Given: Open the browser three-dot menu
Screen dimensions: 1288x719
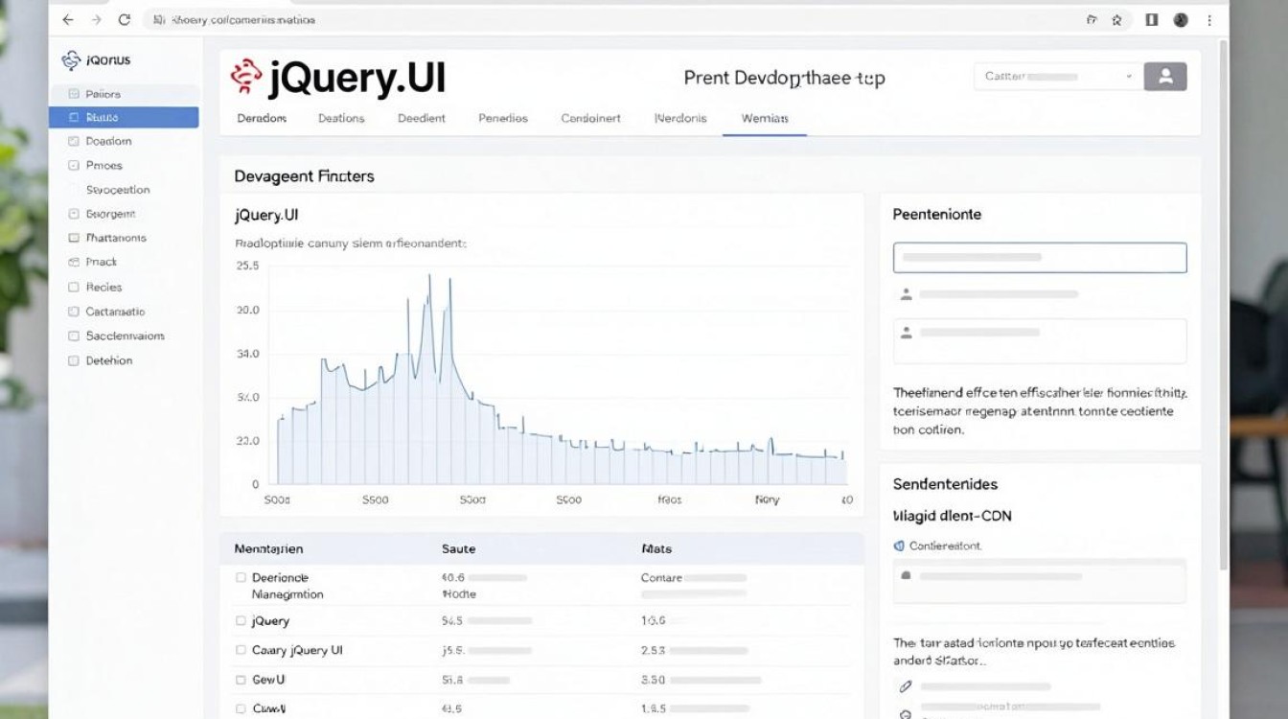Looking at the screenshot, I should pyautogui.click(x=1209, y=19).
